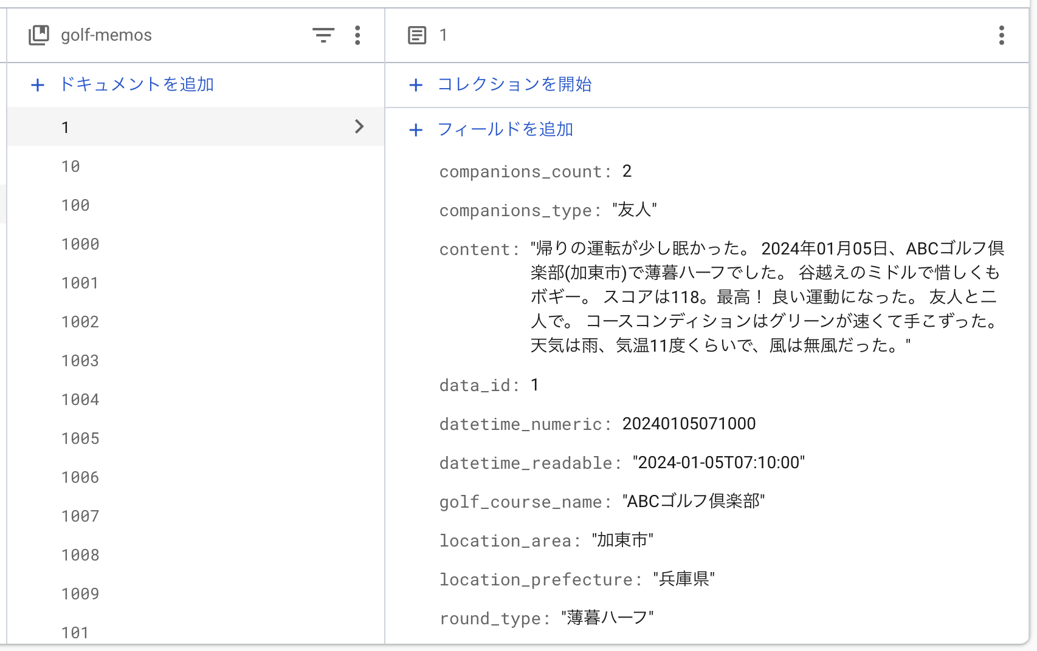Select document 1000 in the list
The image size is (1037, 651).
80,244
